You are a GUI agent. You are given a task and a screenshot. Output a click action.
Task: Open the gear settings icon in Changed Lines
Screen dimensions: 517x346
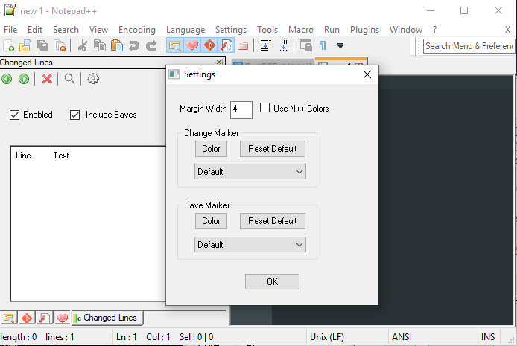click(x=93, y=79)
